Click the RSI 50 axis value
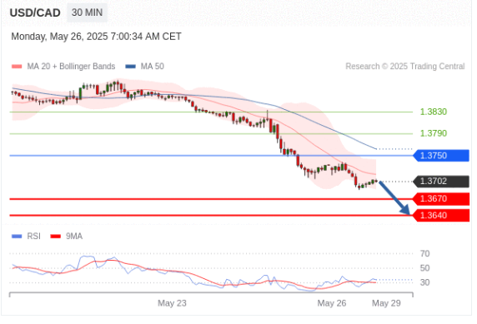The height and width of the screenshot is (324, 477). pos(424,268)
